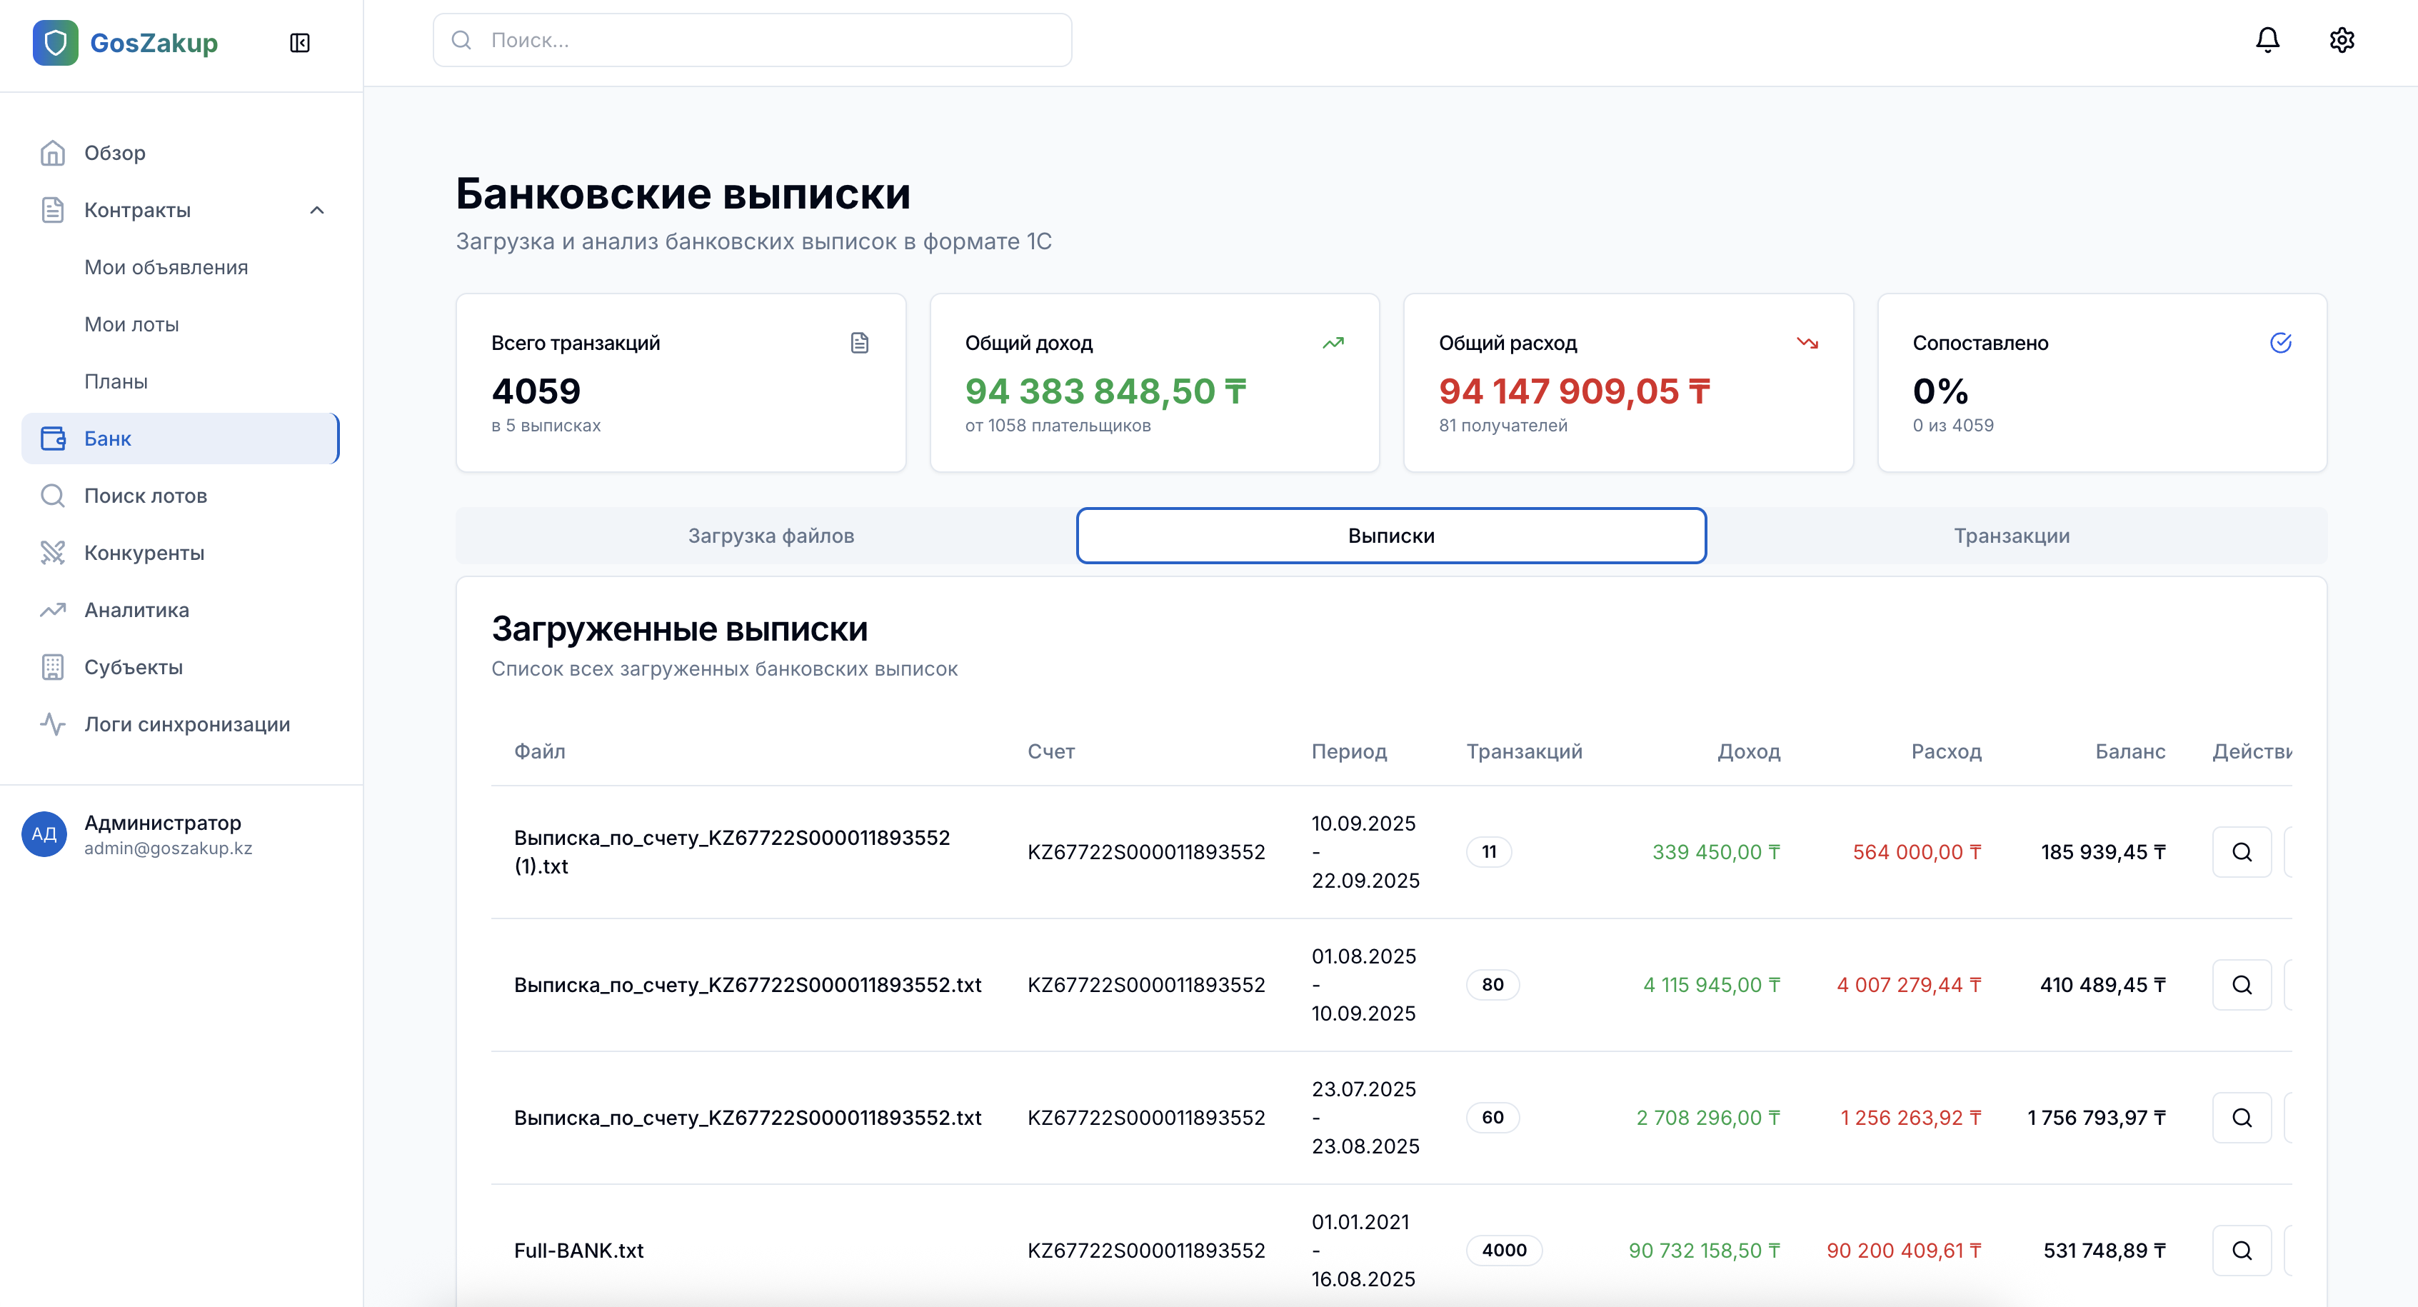The height and width of the screenshot is (1307, 2418).
Task: Switch to Транзакции tab
Action: click(x=2011, y=536)
